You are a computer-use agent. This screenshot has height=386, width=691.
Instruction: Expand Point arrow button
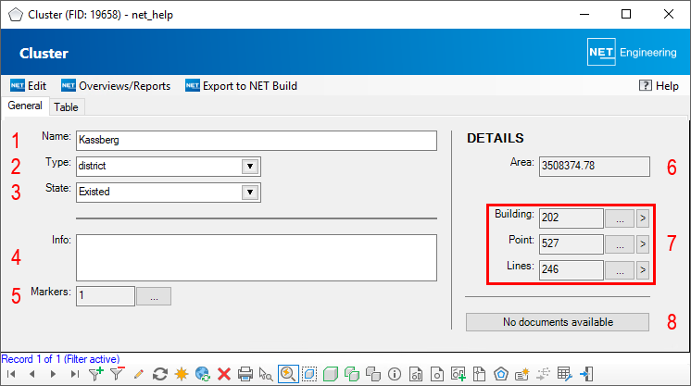point(643,244)
